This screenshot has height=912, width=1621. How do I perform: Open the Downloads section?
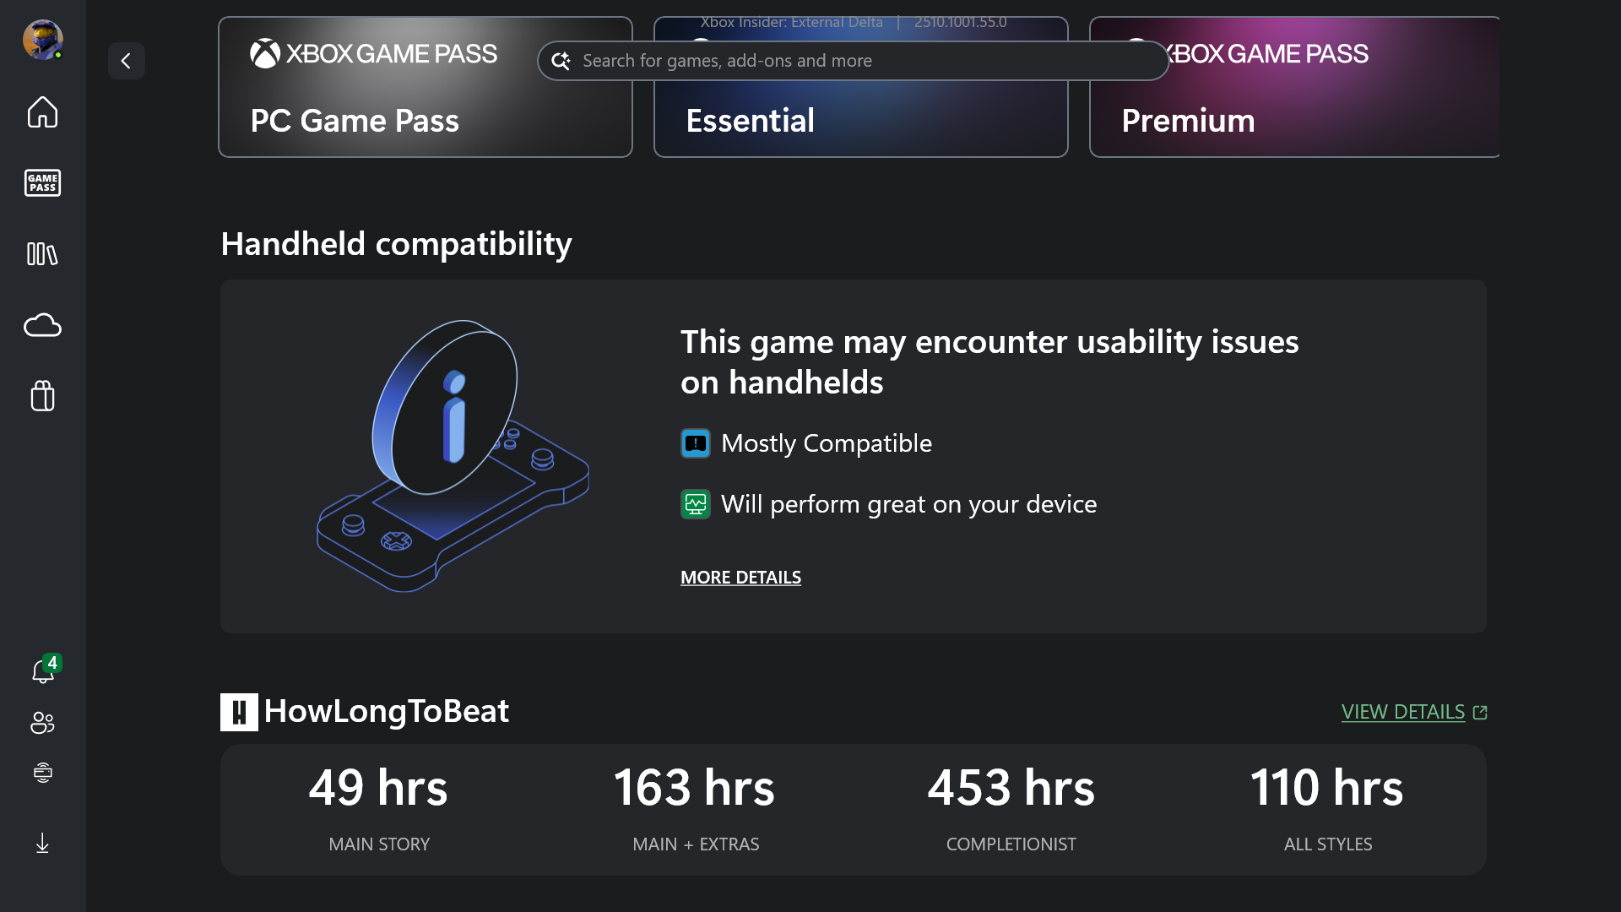tap(41, 843)
